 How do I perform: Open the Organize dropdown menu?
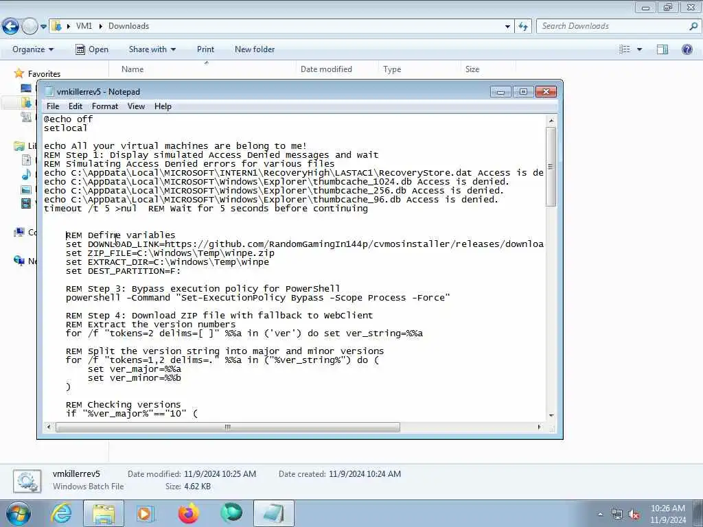33,49
